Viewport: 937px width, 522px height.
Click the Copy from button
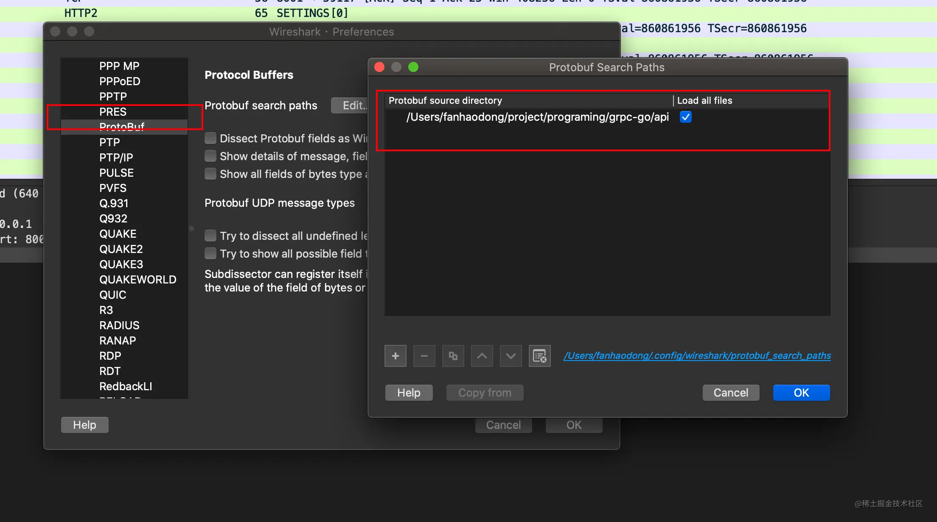(x=485, y=393)
